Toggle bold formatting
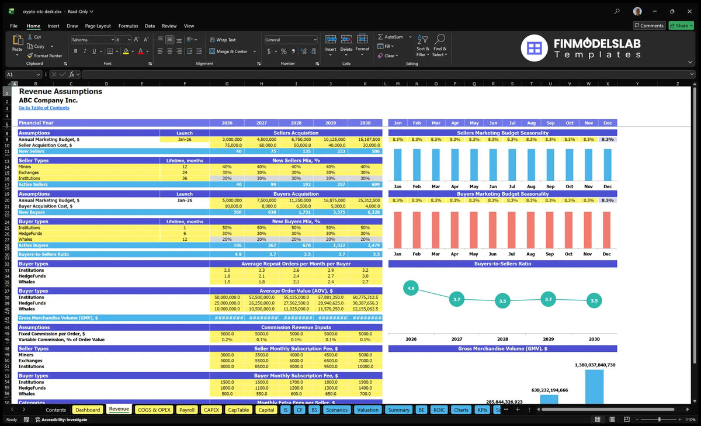 (75, 51)
